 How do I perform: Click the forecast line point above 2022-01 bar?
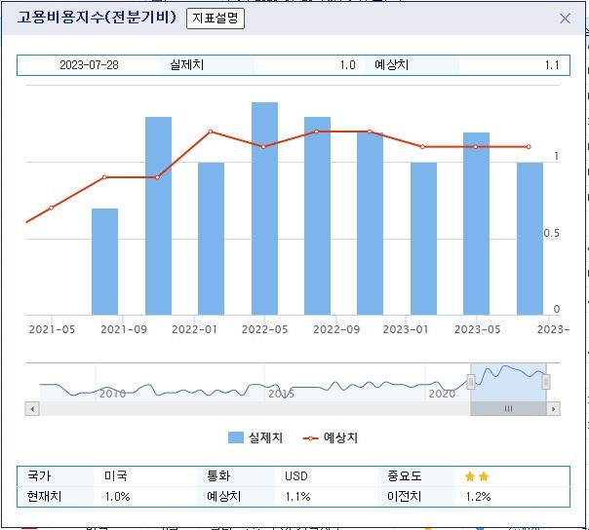point(211,132)
